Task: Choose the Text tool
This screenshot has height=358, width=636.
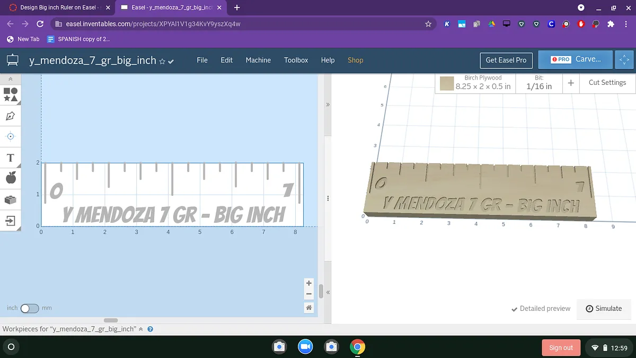Action: [x=11, y=158]
